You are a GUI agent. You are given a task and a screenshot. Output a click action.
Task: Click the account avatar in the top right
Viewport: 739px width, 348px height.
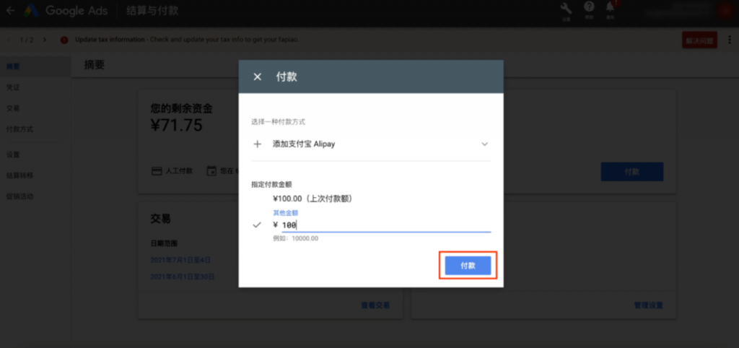[724, 10]
